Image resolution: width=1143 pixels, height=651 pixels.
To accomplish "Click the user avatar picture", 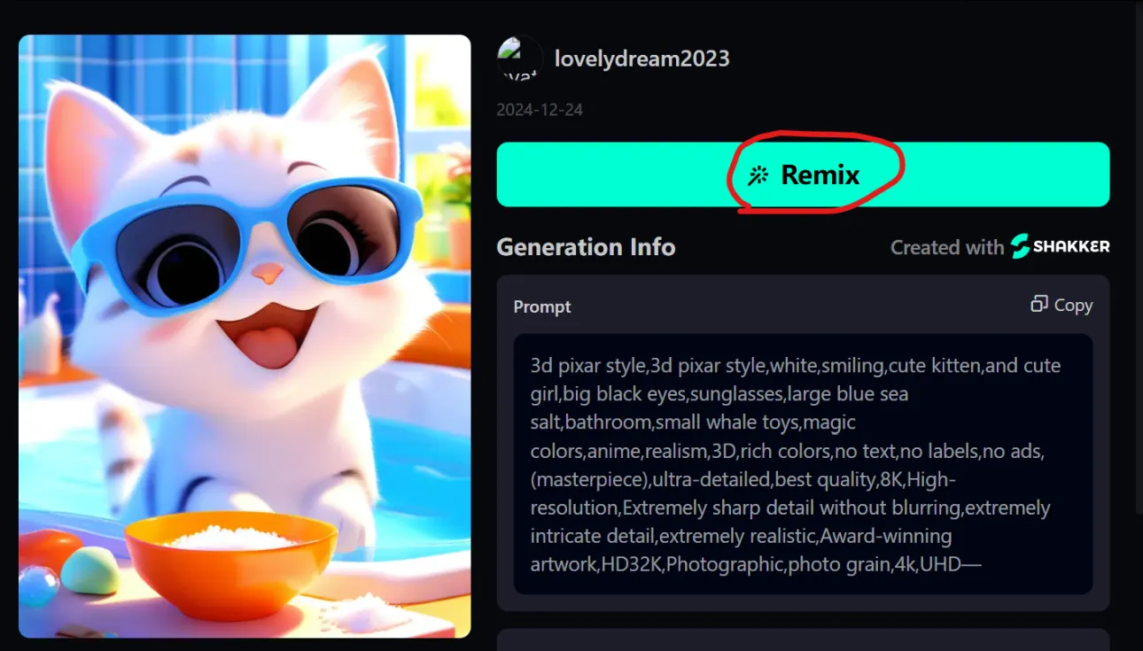I will click(520, 58).
